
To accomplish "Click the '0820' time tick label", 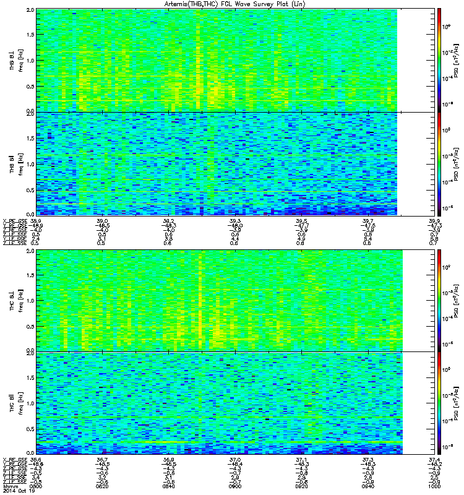I will pos(102,486).
